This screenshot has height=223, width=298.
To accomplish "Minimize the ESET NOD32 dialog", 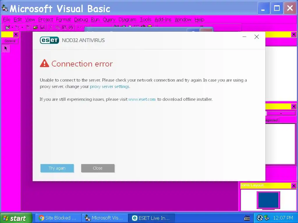I will pos(244,37).
